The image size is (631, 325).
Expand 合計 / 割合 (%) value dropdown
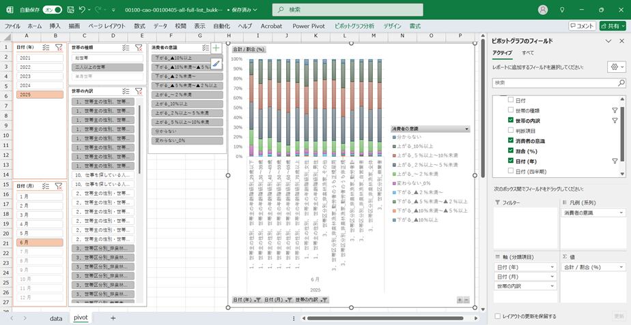621,267
